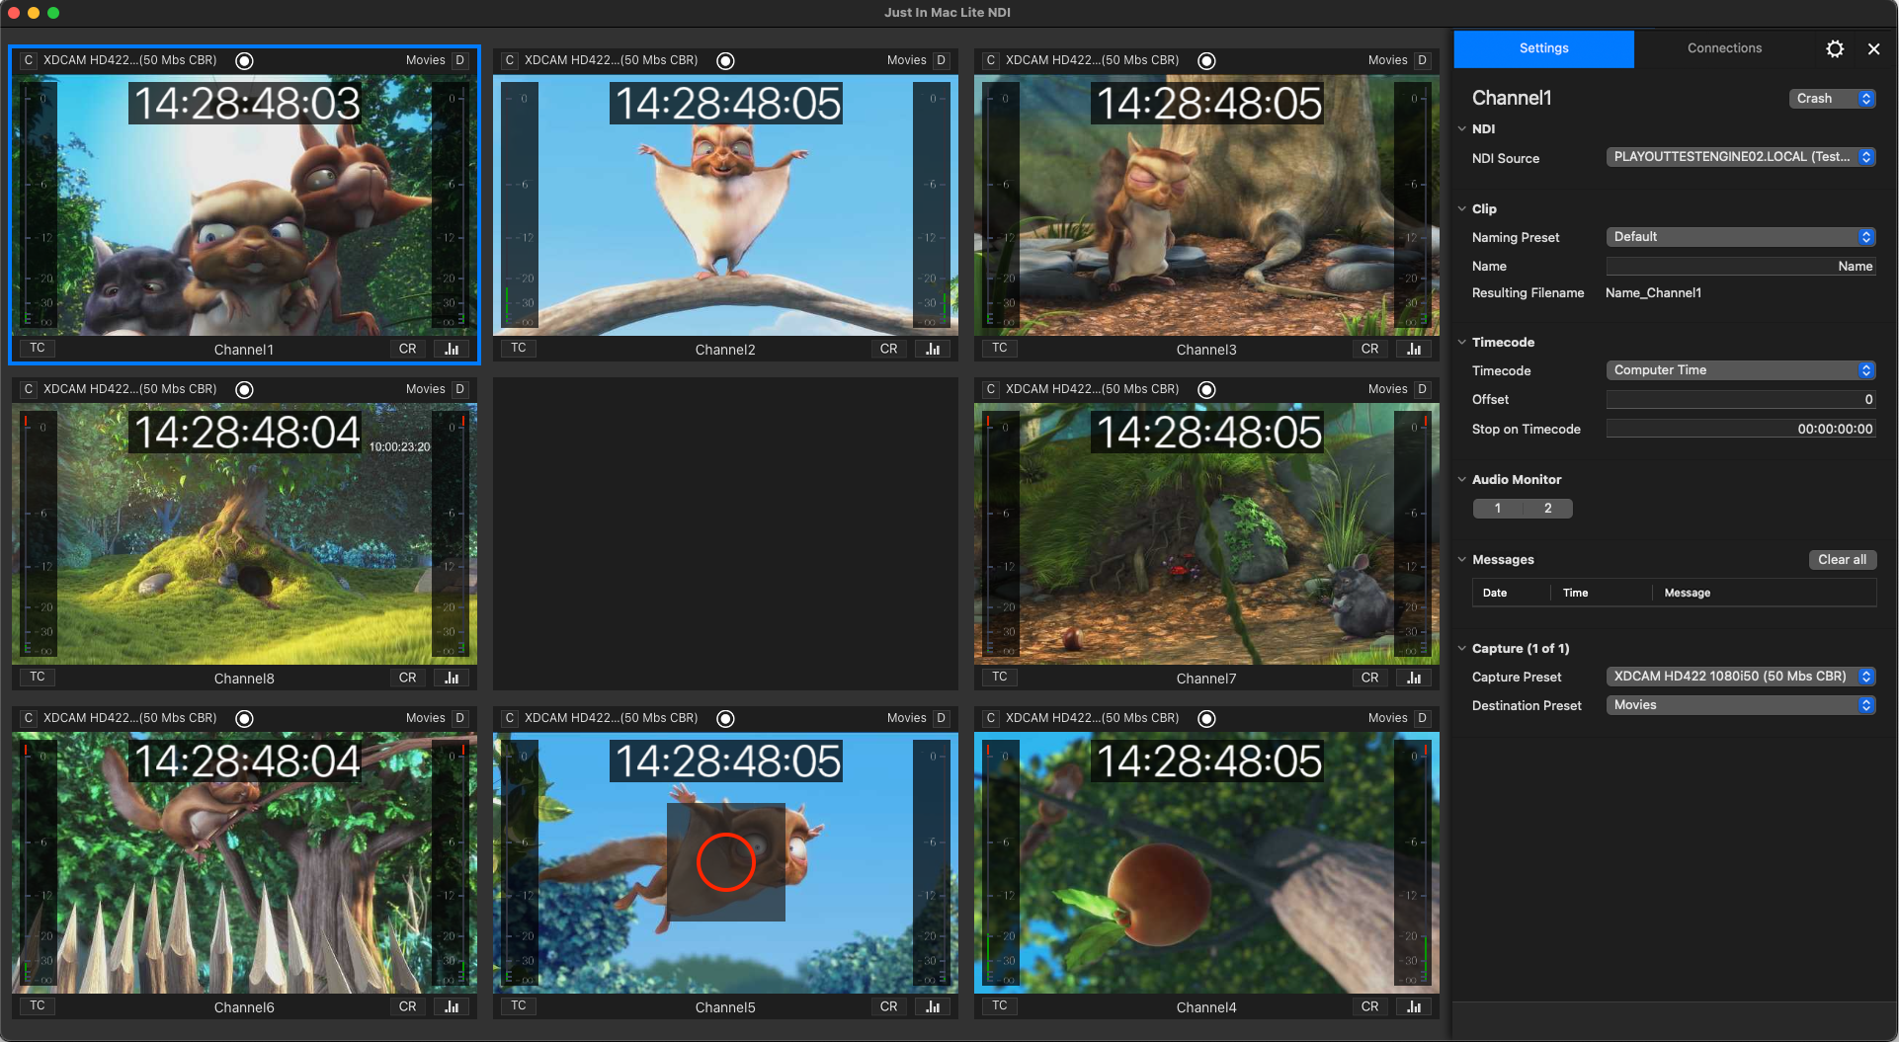Click the D destination icon on Channel3
This screenshot has width=1899, height=1042.
click(x=1423, y=60)
